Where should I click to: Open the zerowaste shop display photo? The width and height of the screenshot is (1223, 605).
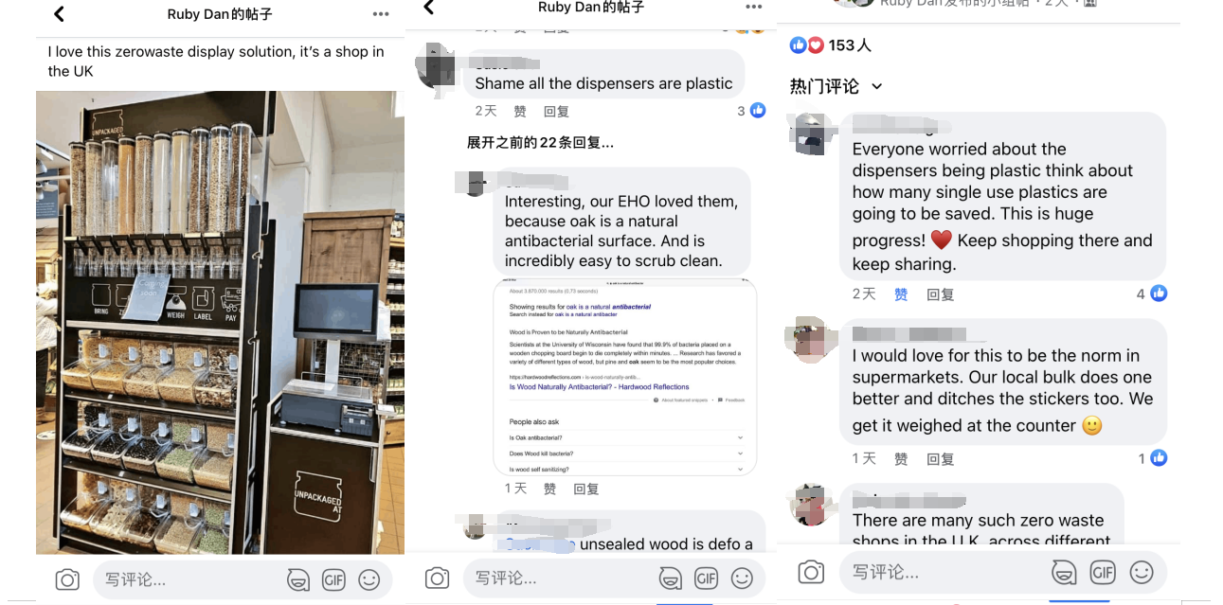click(x=220, y=322)
